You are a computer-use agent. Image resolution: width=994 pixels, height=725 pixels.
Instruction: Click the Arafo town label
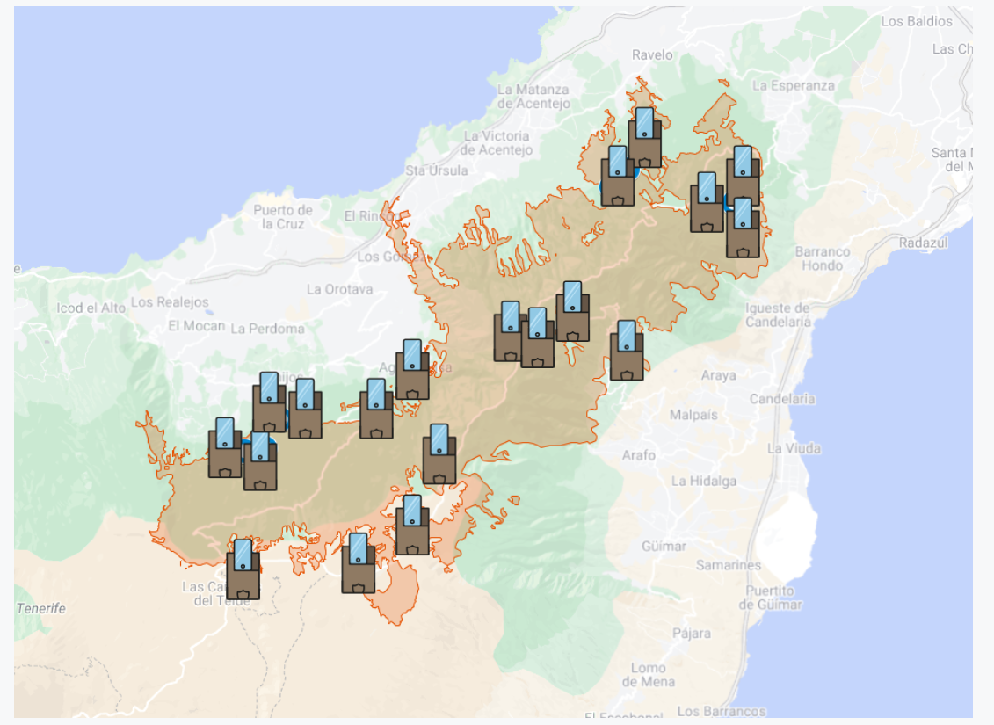[x=639, y=455]
